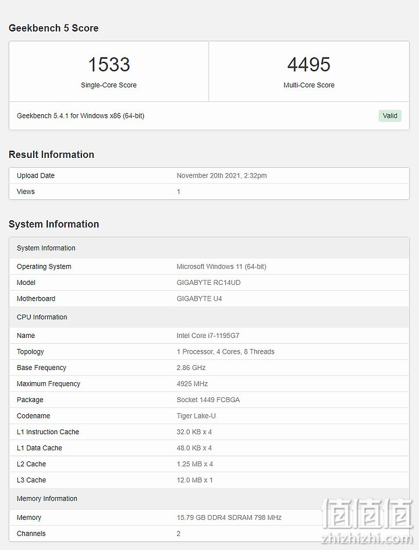Click the Base Frequency label
Image resolution: width=419 pixels, height=550 pixels.
[41, 368]
